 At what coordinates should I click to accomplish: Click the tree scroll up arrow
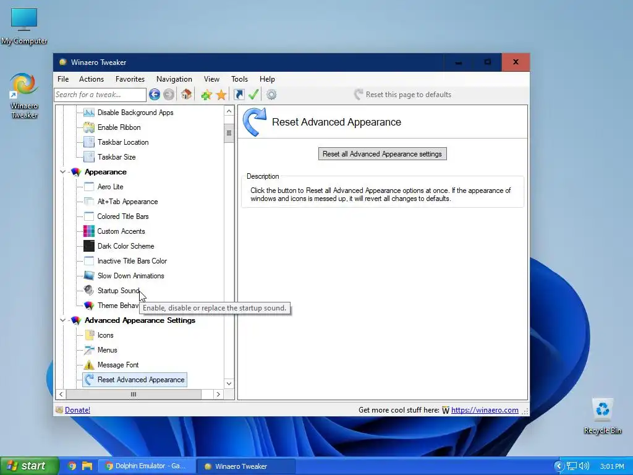pyautogui.click(x=229, y=111)
